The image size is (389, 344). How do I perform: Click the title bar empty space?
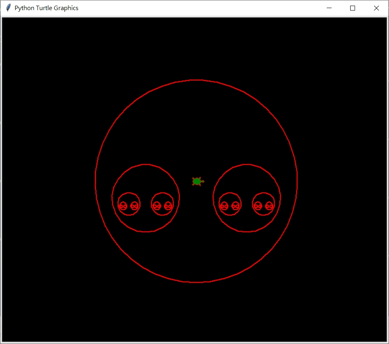(202, 8)
